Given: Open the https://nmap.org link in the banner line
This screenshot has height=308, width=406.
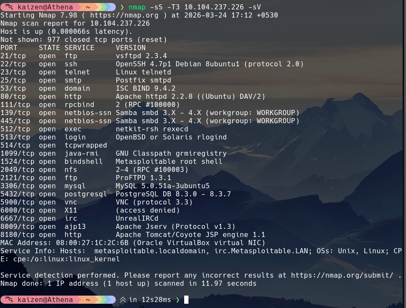Looking at the screenshot, I should pos(124,15).
